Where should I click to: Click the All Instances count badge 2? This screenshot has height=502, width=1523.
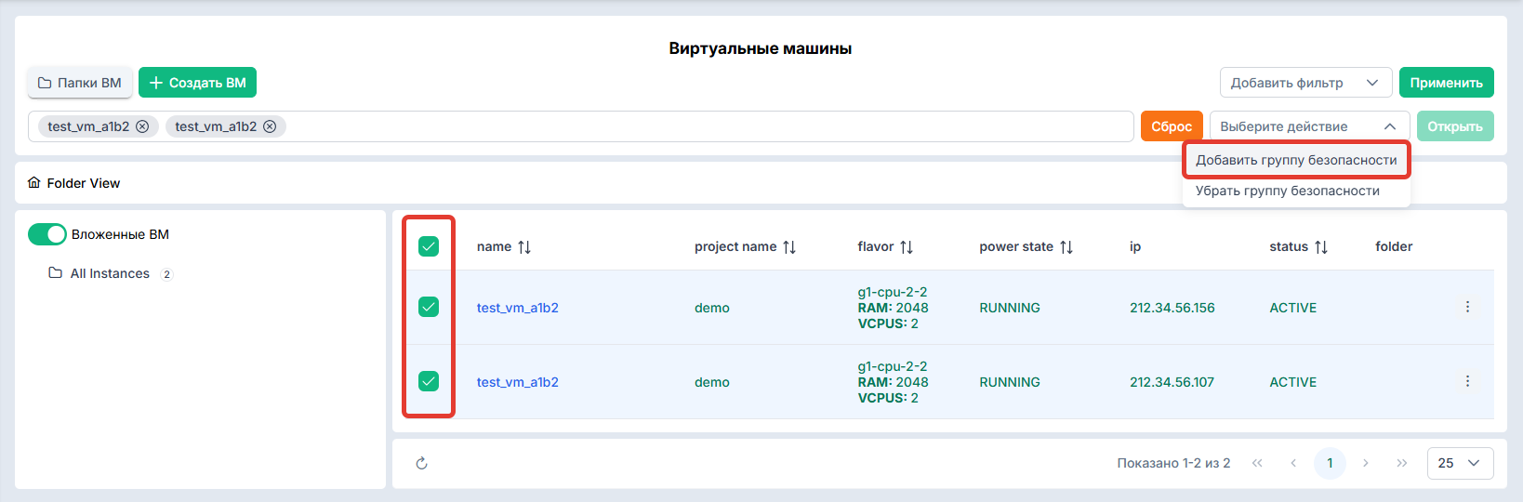pos(166,274)
